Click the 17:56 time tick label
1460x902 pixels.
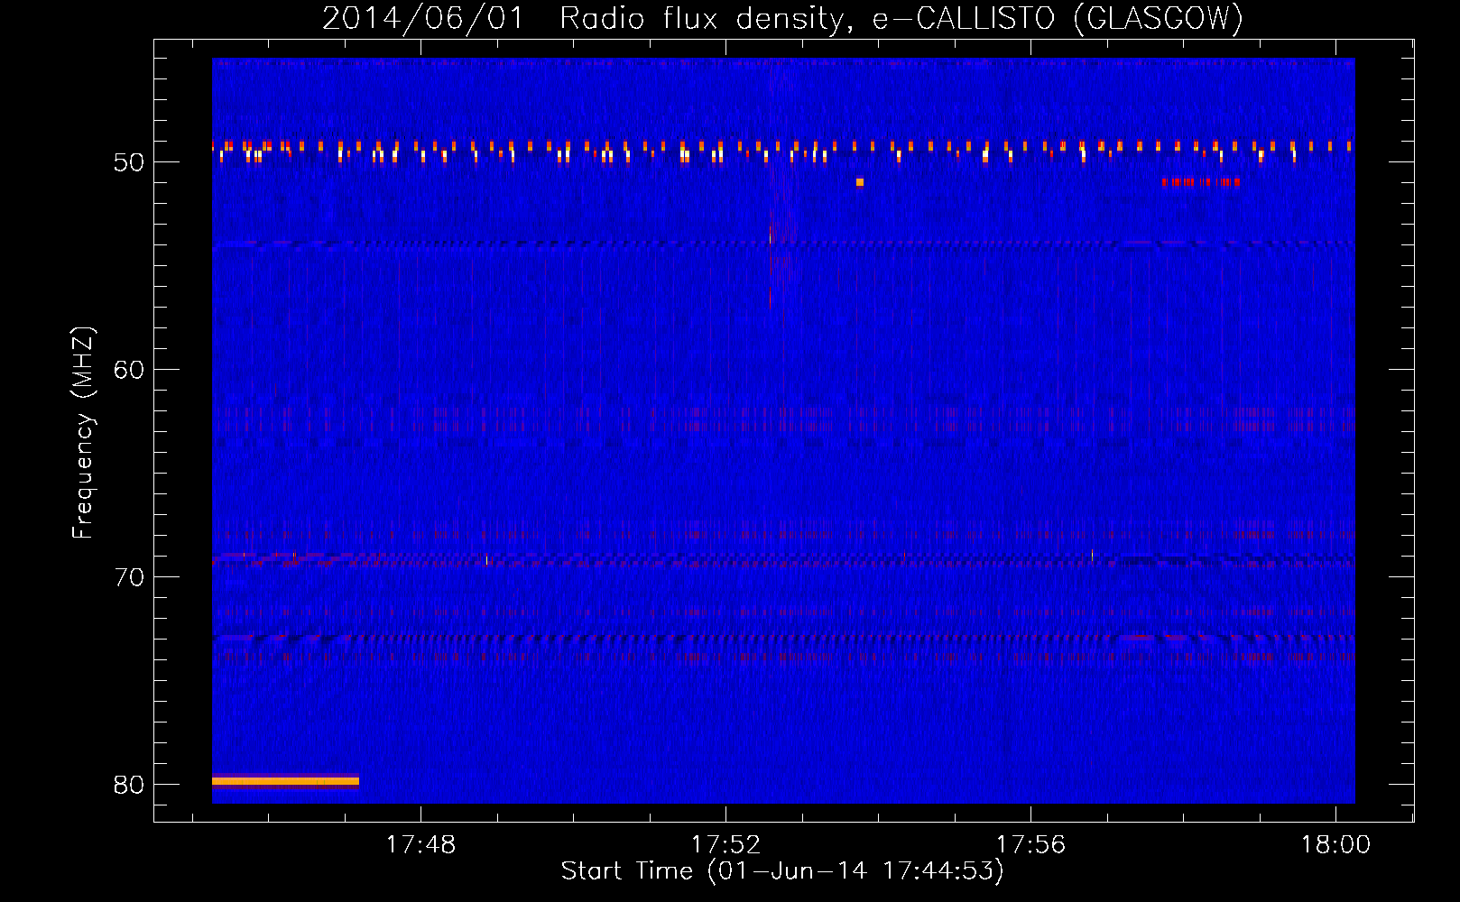click(x=1030, y=845)
